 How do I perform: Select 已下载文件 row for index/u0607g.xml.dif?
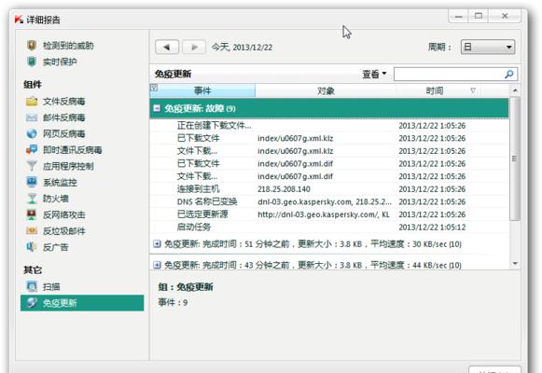pos(329,164)
